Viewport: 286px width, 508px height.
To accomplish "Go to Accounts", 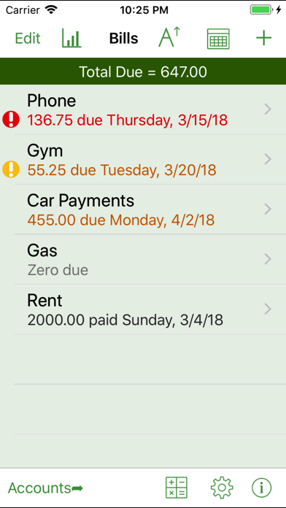I will click(x=45, y=488).
